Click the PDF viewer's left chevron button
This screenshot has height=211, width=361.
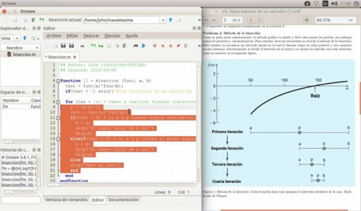[251, 20]
